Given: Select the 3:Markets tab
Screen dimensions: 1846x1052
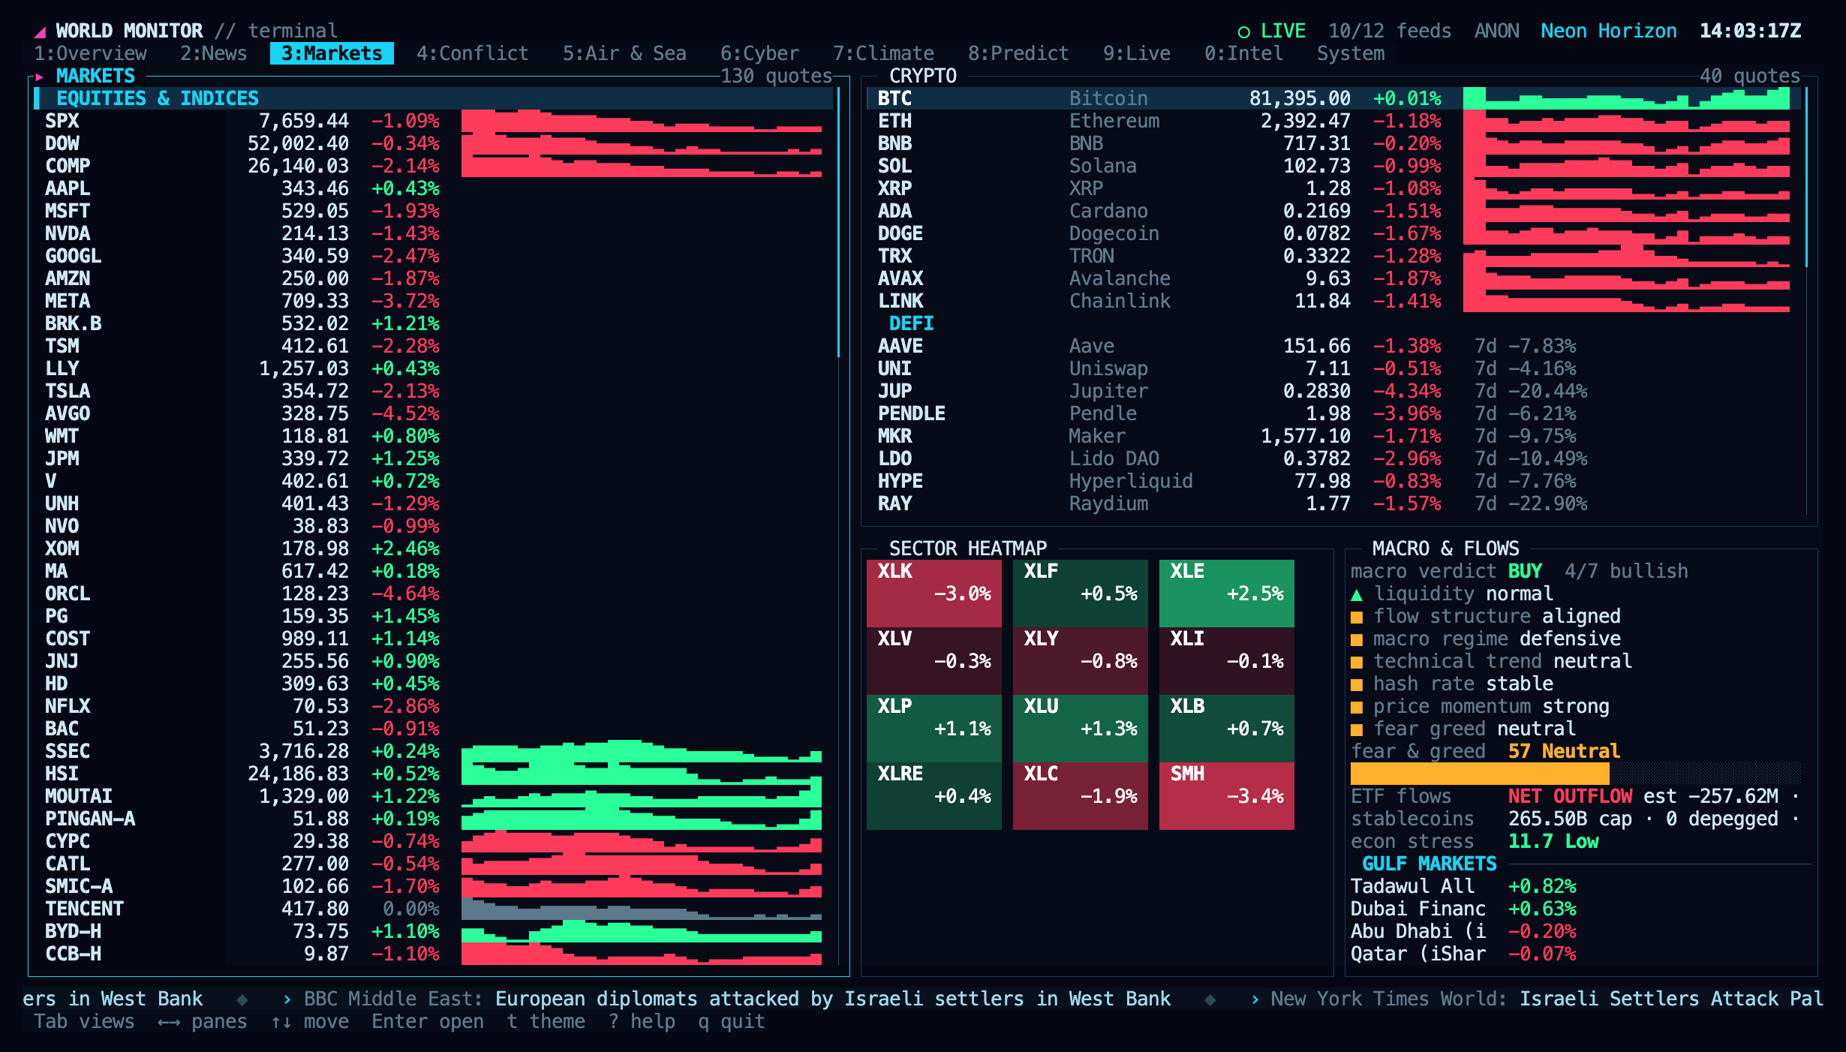Looking at the screenshot, I should point(332,53).
